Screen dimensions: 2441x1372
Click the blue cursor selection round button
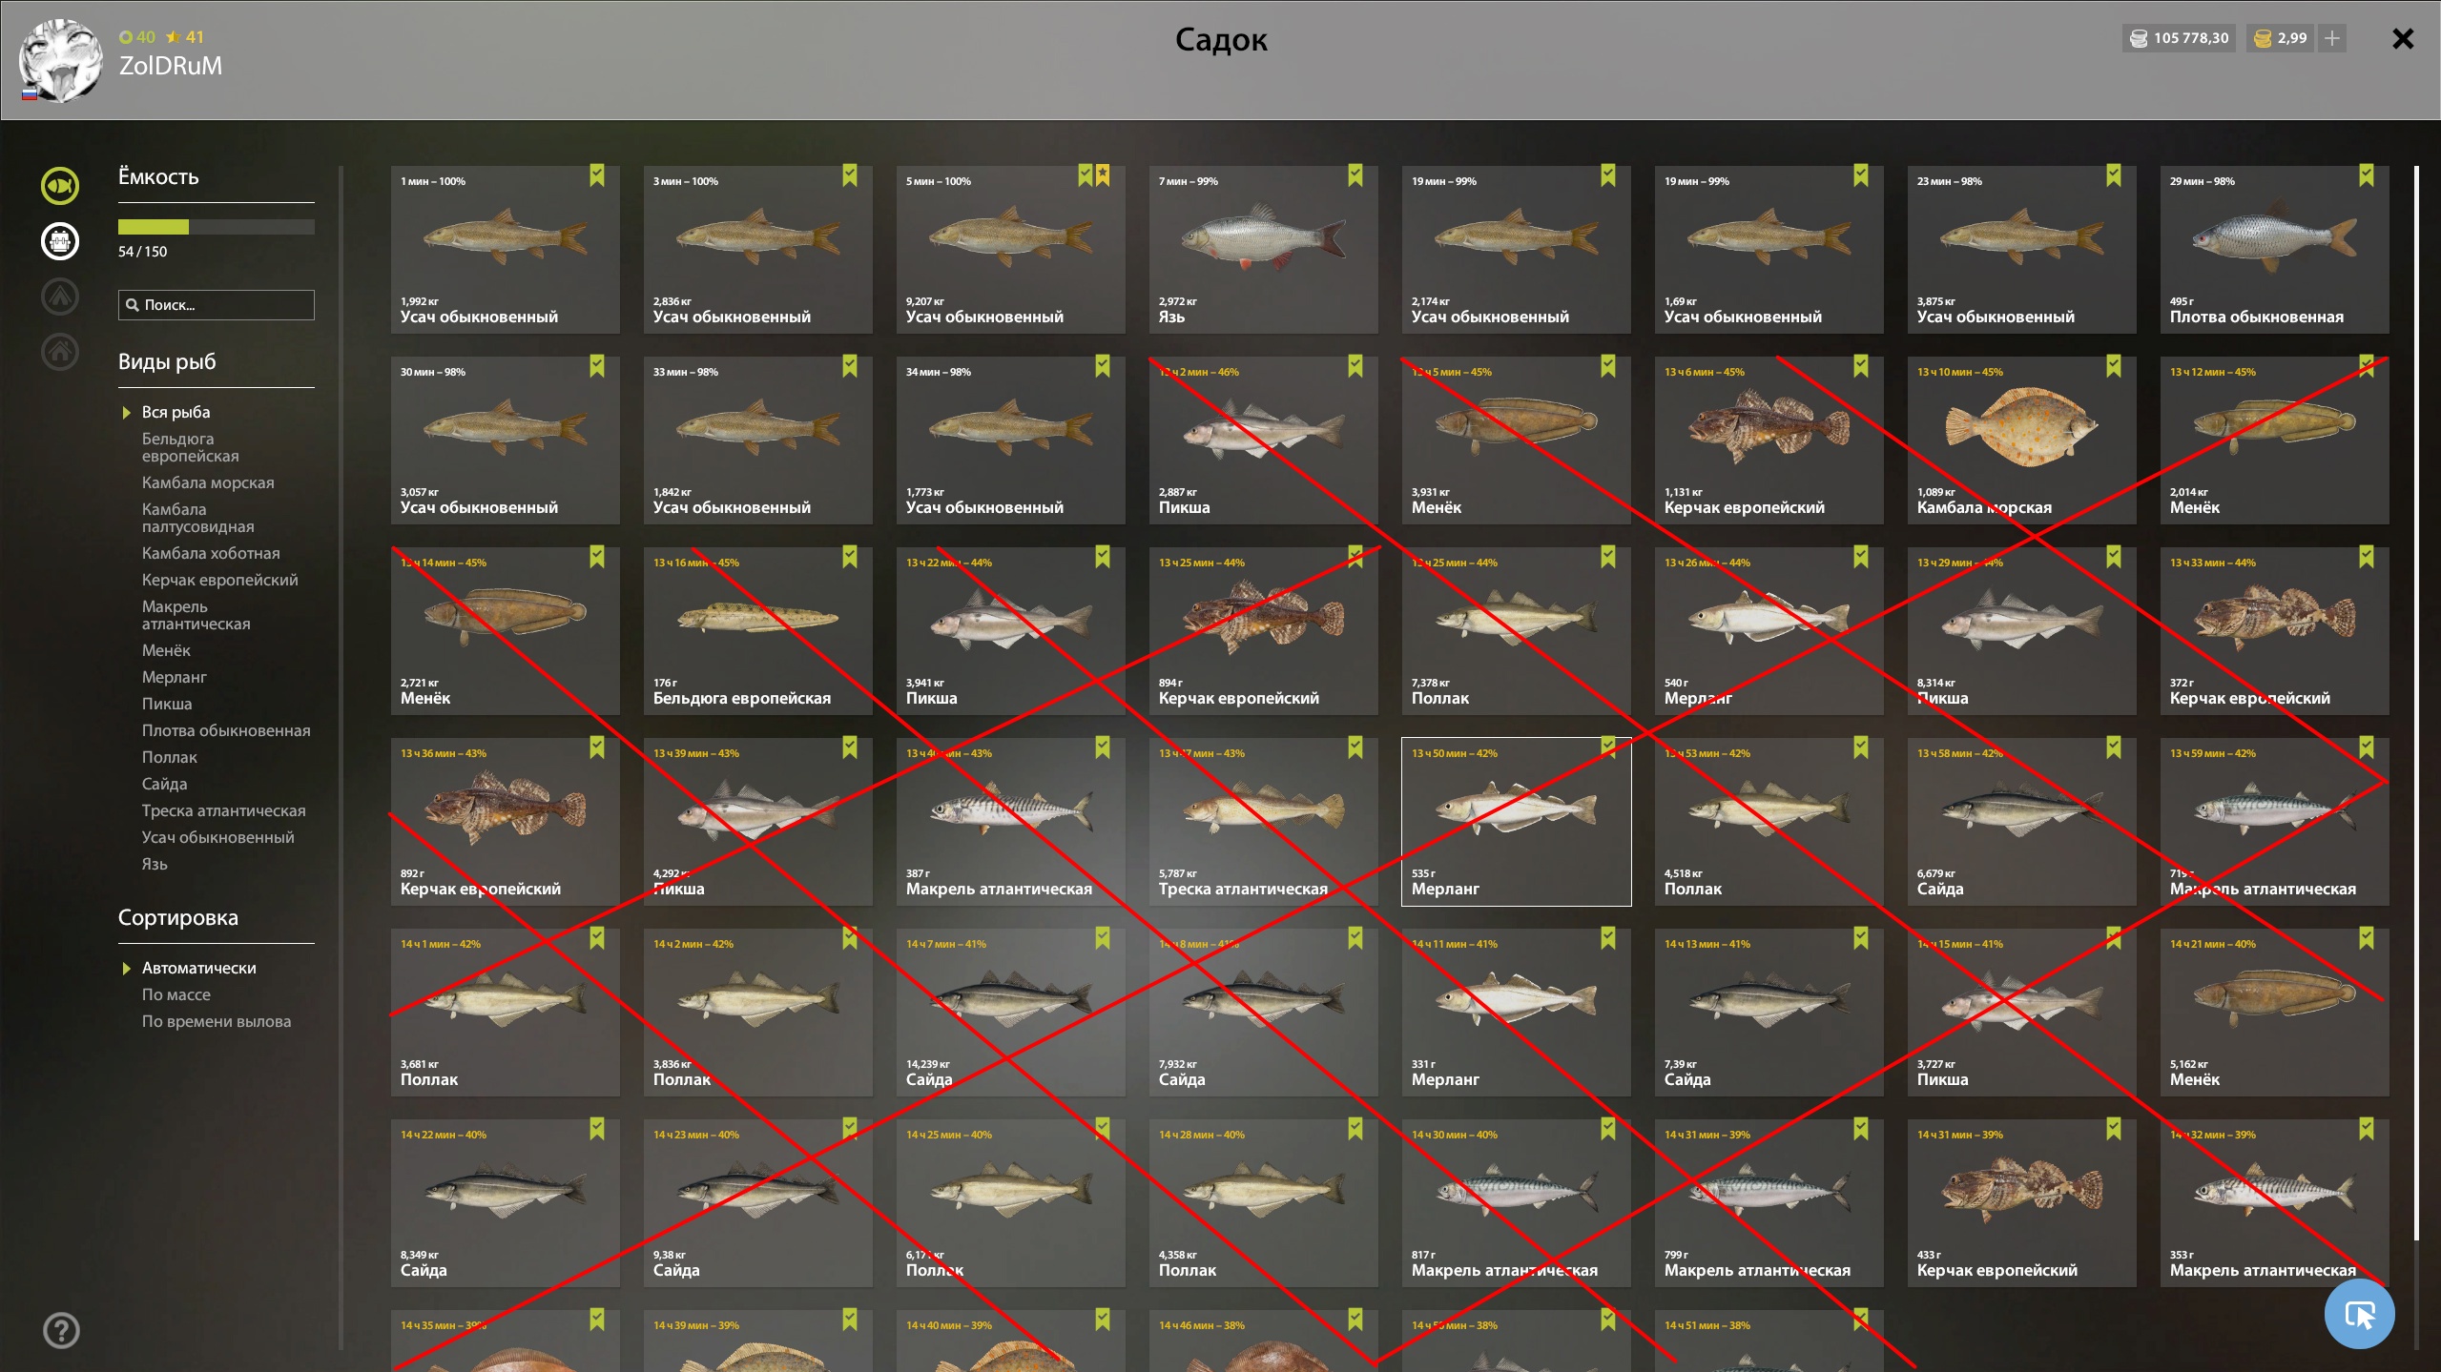2360,1315
